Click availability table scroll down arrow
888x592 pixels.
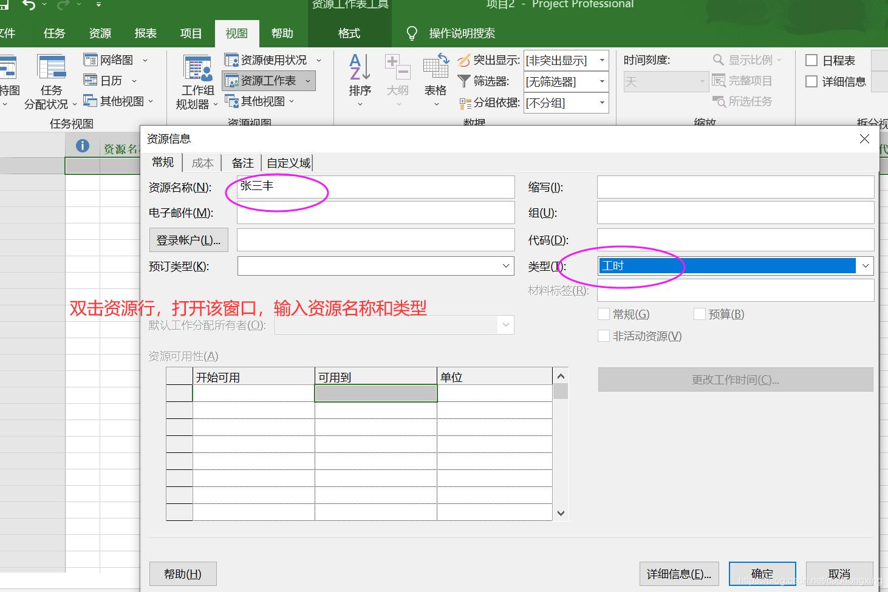coord(561,513)
